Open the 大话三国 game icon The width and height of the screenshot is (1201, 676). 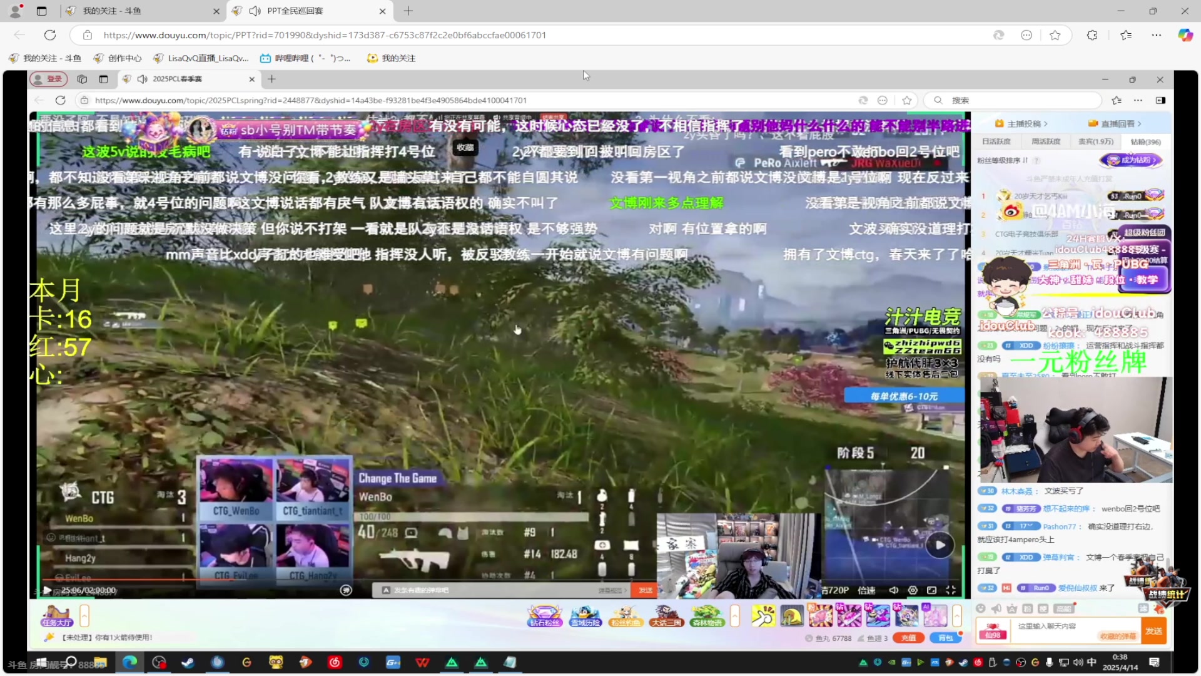pos(666,617)
